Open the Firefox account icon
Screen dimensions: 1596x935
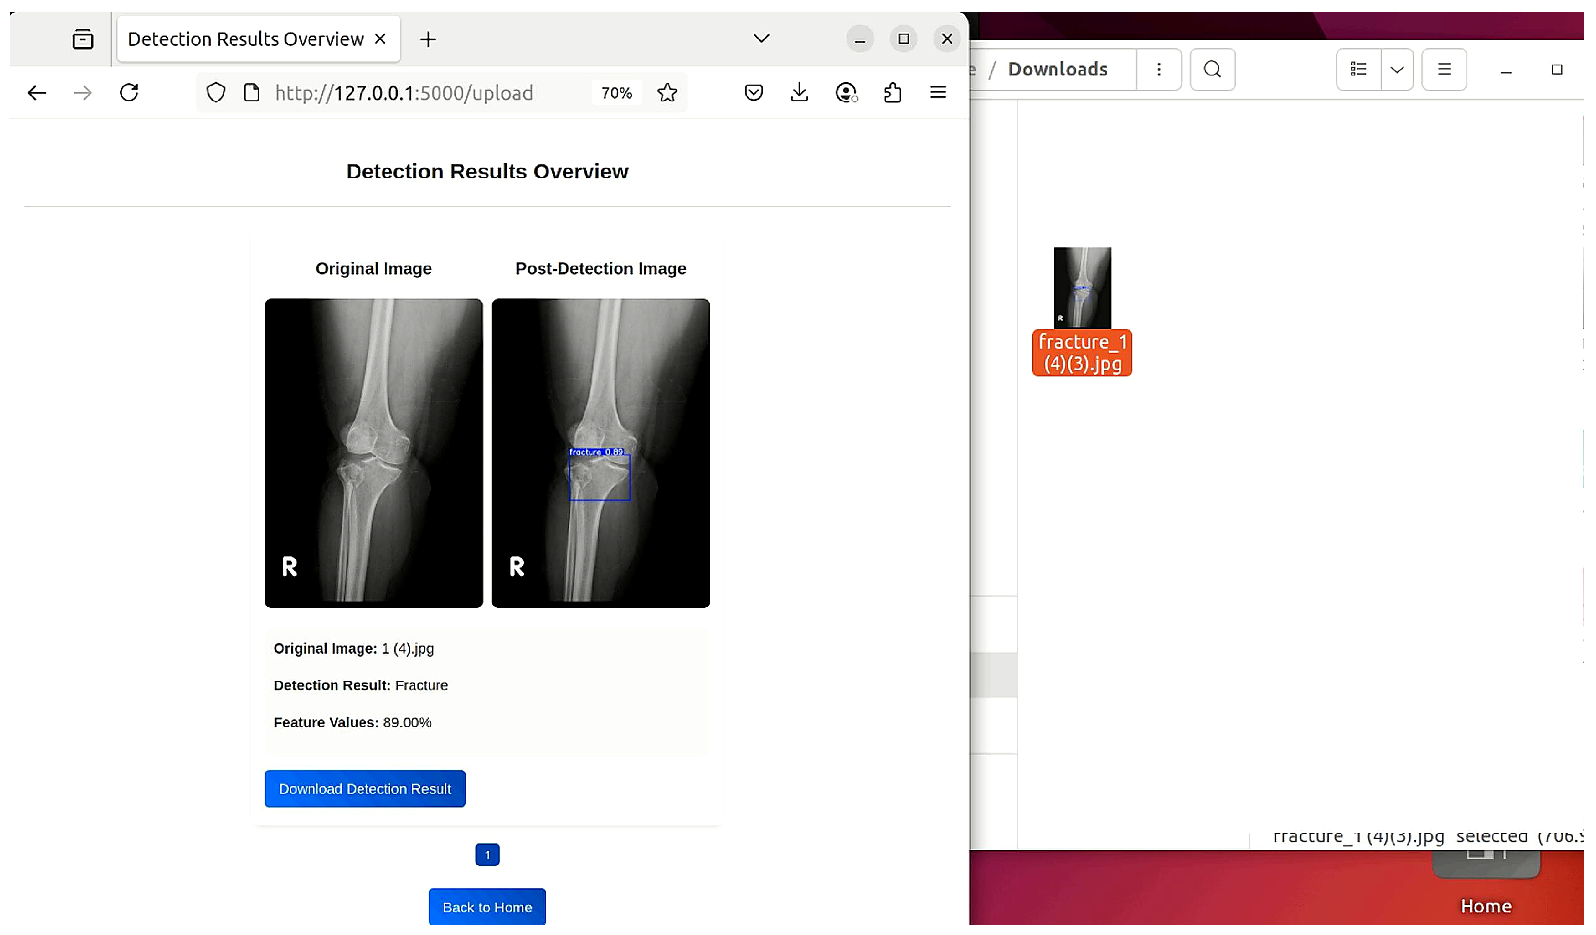click(x=846, y=93)
